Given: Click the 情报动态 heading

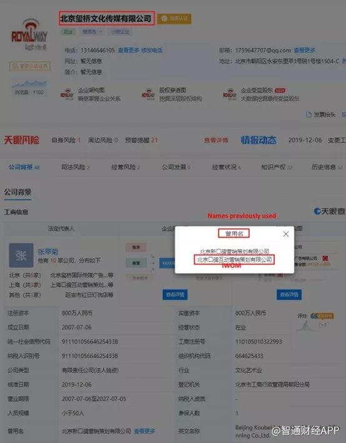Looking at the screenshot, I should [259, 140].
